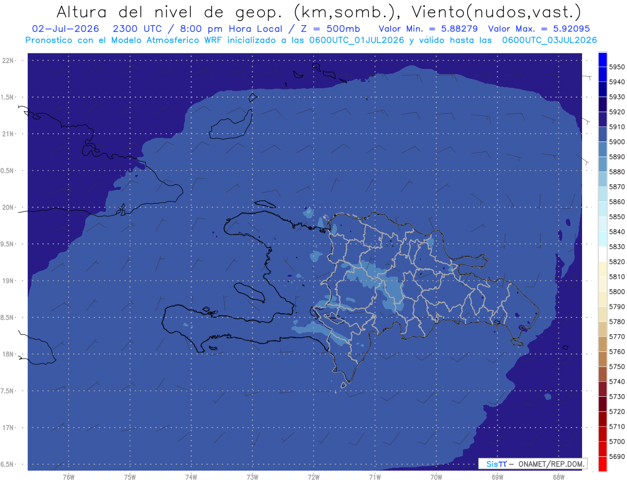Screen dimensions: 627x484
Task: Click the dark red swatch between 5720 and 5730
Action: click(602, 404)
